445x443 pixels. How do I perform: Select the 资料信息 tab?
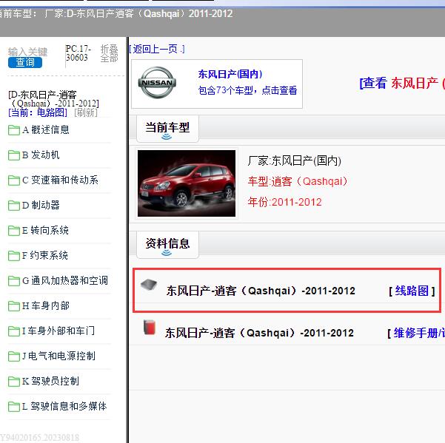167,245
